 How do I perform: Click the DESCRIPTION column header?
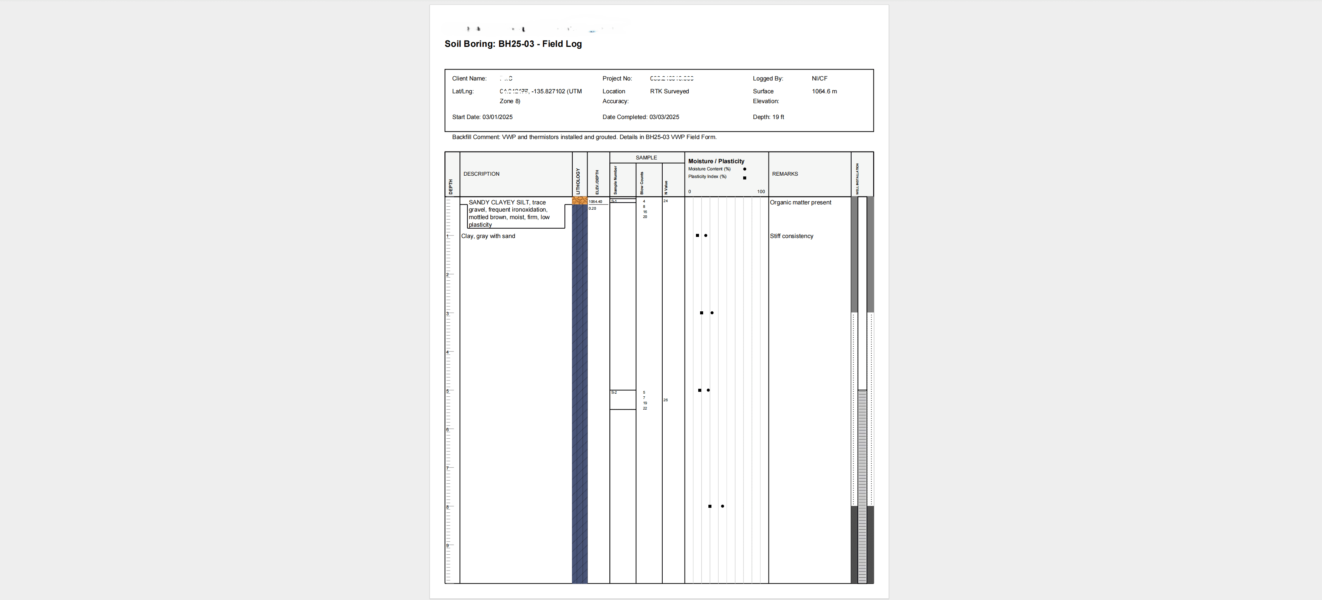[481, 173]
